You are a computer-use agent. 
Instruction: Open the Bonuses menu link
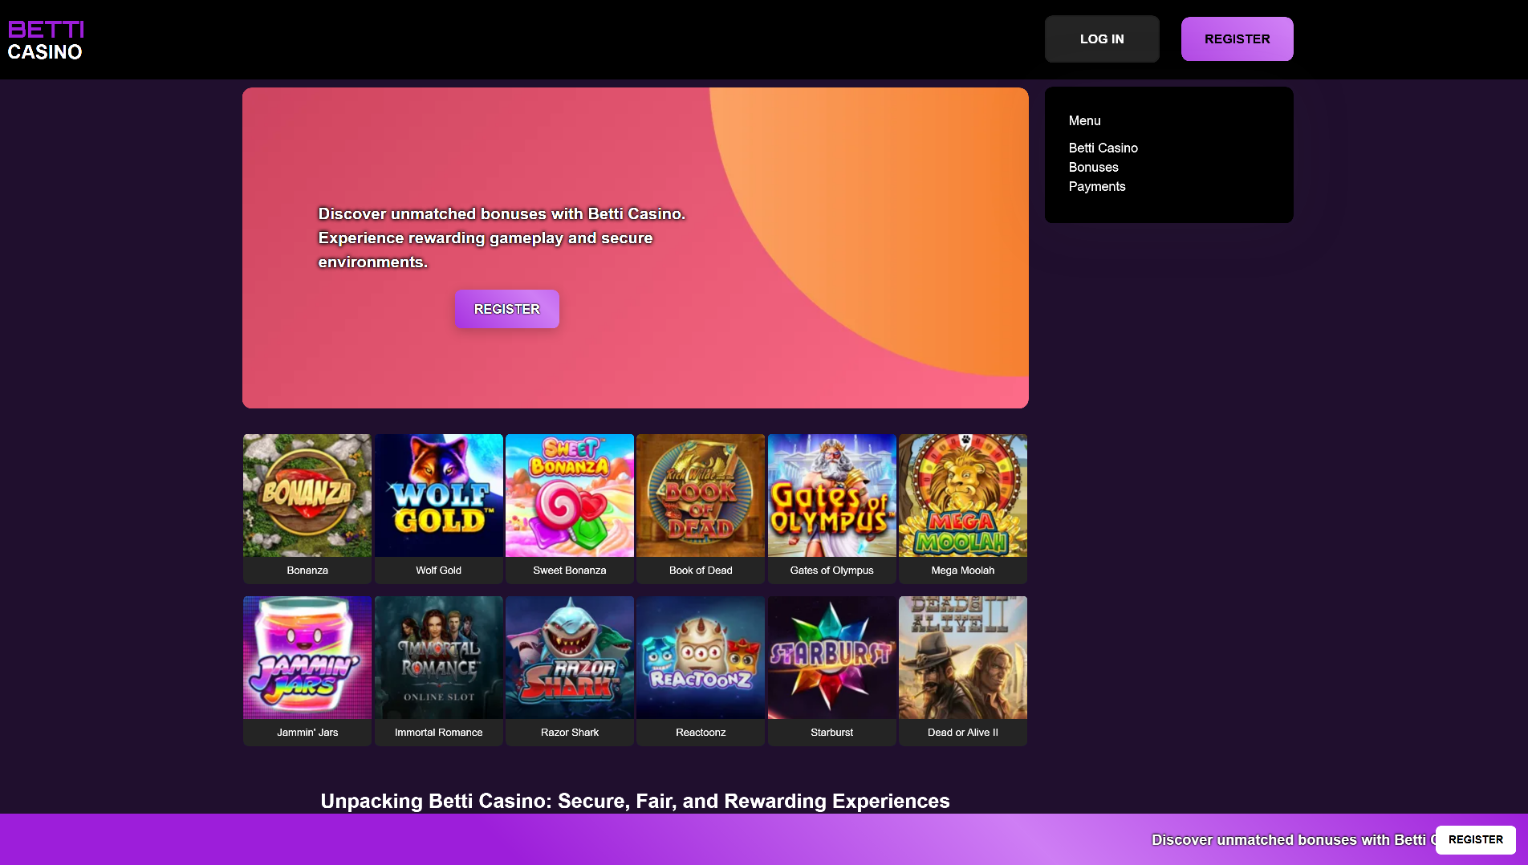coord(1093,167)
